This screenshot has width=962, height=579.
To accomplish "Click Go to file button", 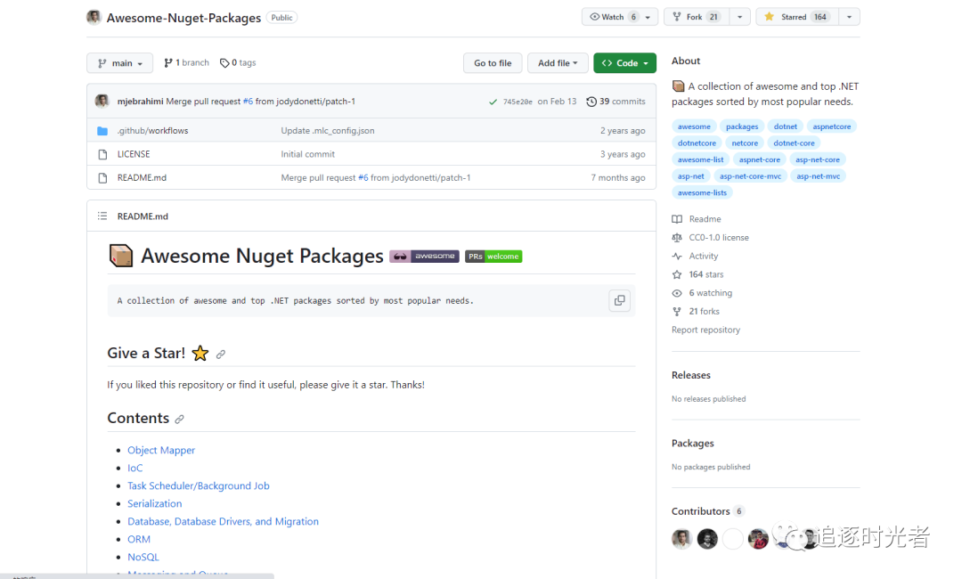I will (493, 63).
